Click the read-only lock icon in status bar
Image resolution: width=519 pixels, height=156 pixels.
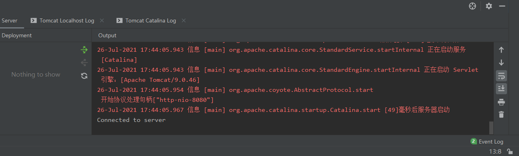[510, 152]
